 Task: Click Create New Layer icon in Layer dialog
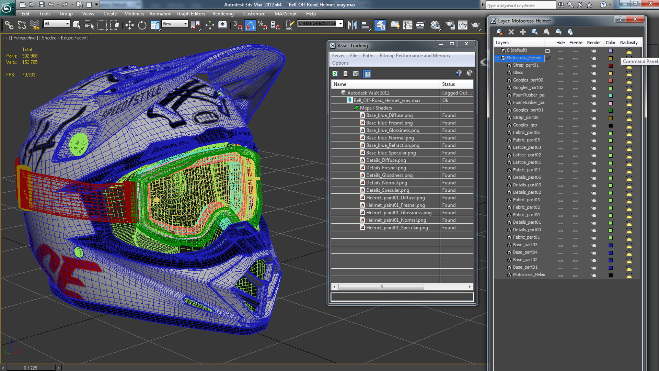499,32
